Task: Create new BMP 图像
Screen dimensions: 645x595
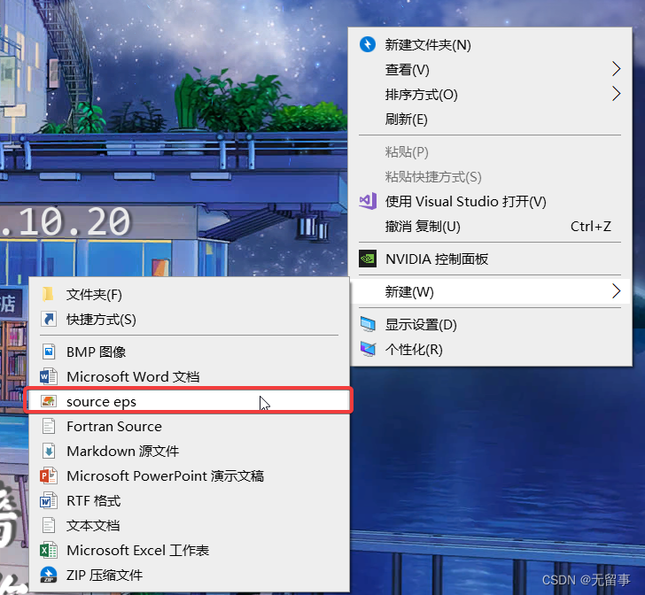Action: point(190,352)
